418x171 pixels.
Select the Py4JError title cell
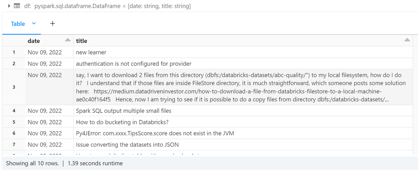[155, 133]
